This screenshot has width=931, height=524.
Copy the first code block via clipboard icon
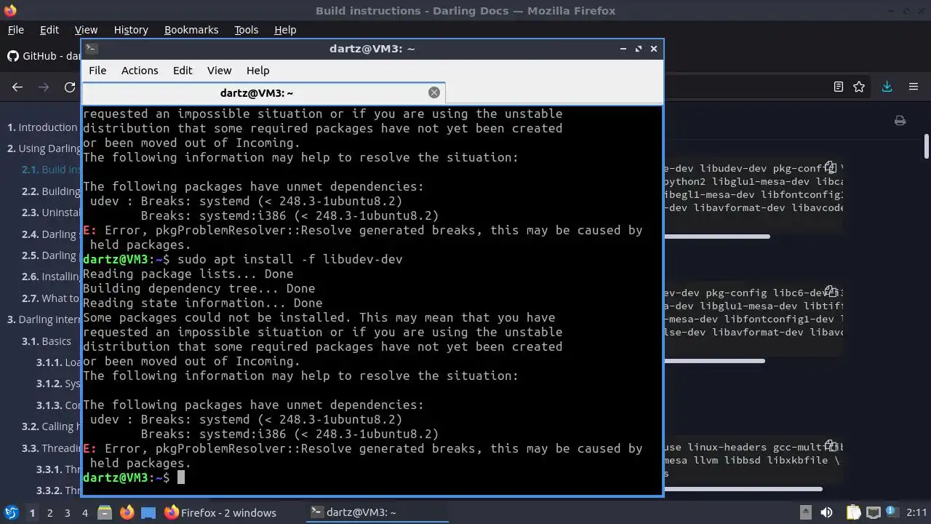click(830, 168)
